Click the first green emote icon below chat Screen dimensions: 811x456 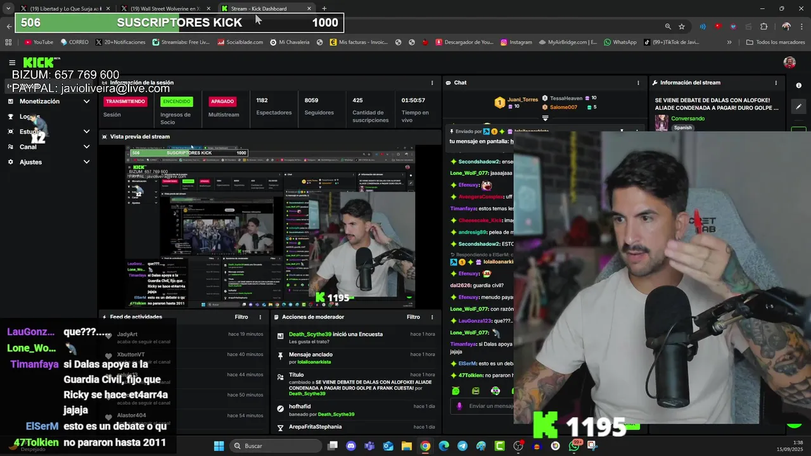(456, 391)
